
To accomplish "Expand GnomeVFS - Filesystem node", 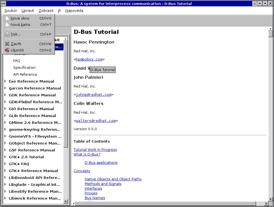I will pyautogui.click(x=5, y=136).
